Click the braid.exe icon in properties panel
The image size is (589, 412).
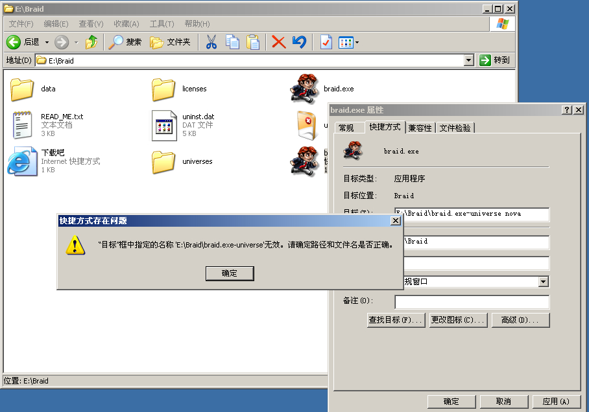[353, 151]
